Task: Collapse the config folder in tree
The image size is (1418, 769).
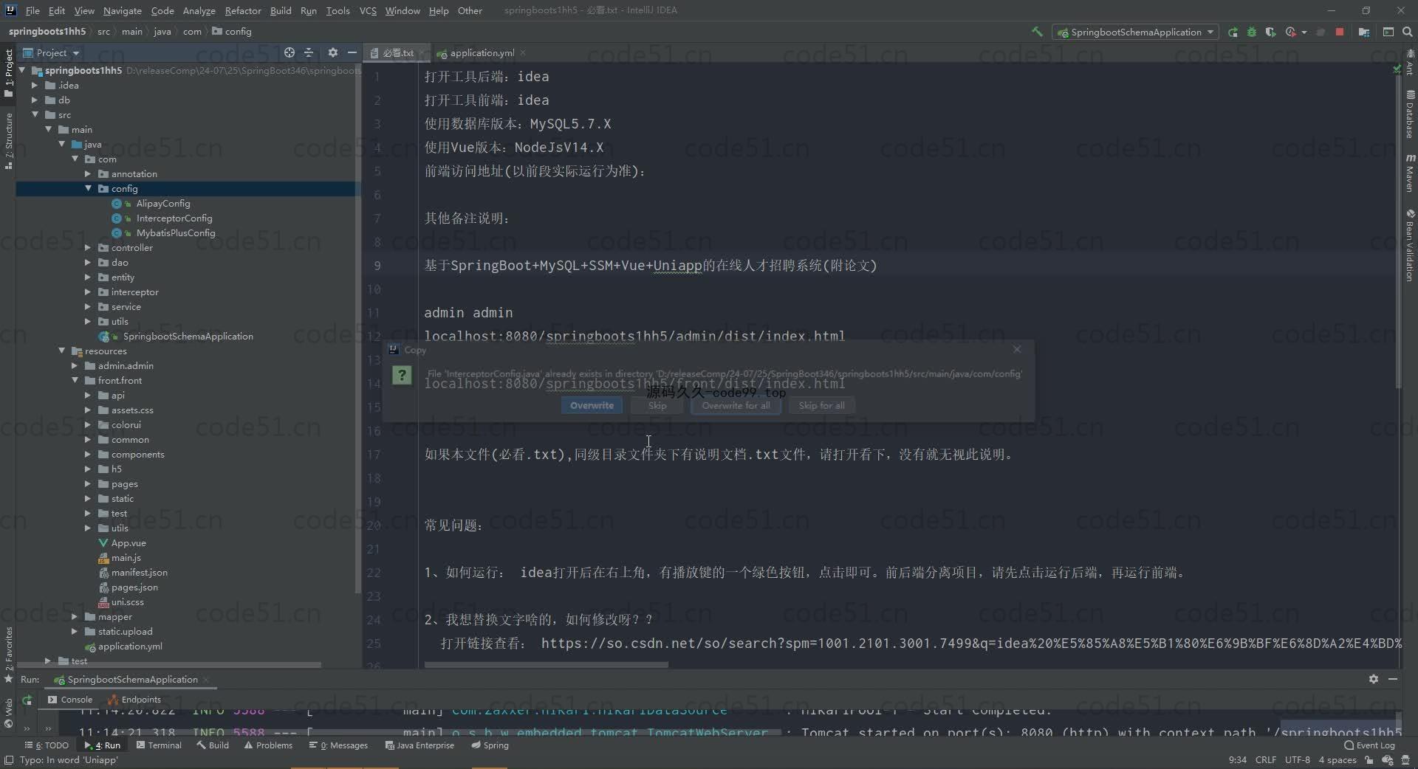Action: [89, 188]
